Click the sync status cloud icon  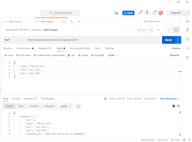pyautogui.click(x=116, y=13)
